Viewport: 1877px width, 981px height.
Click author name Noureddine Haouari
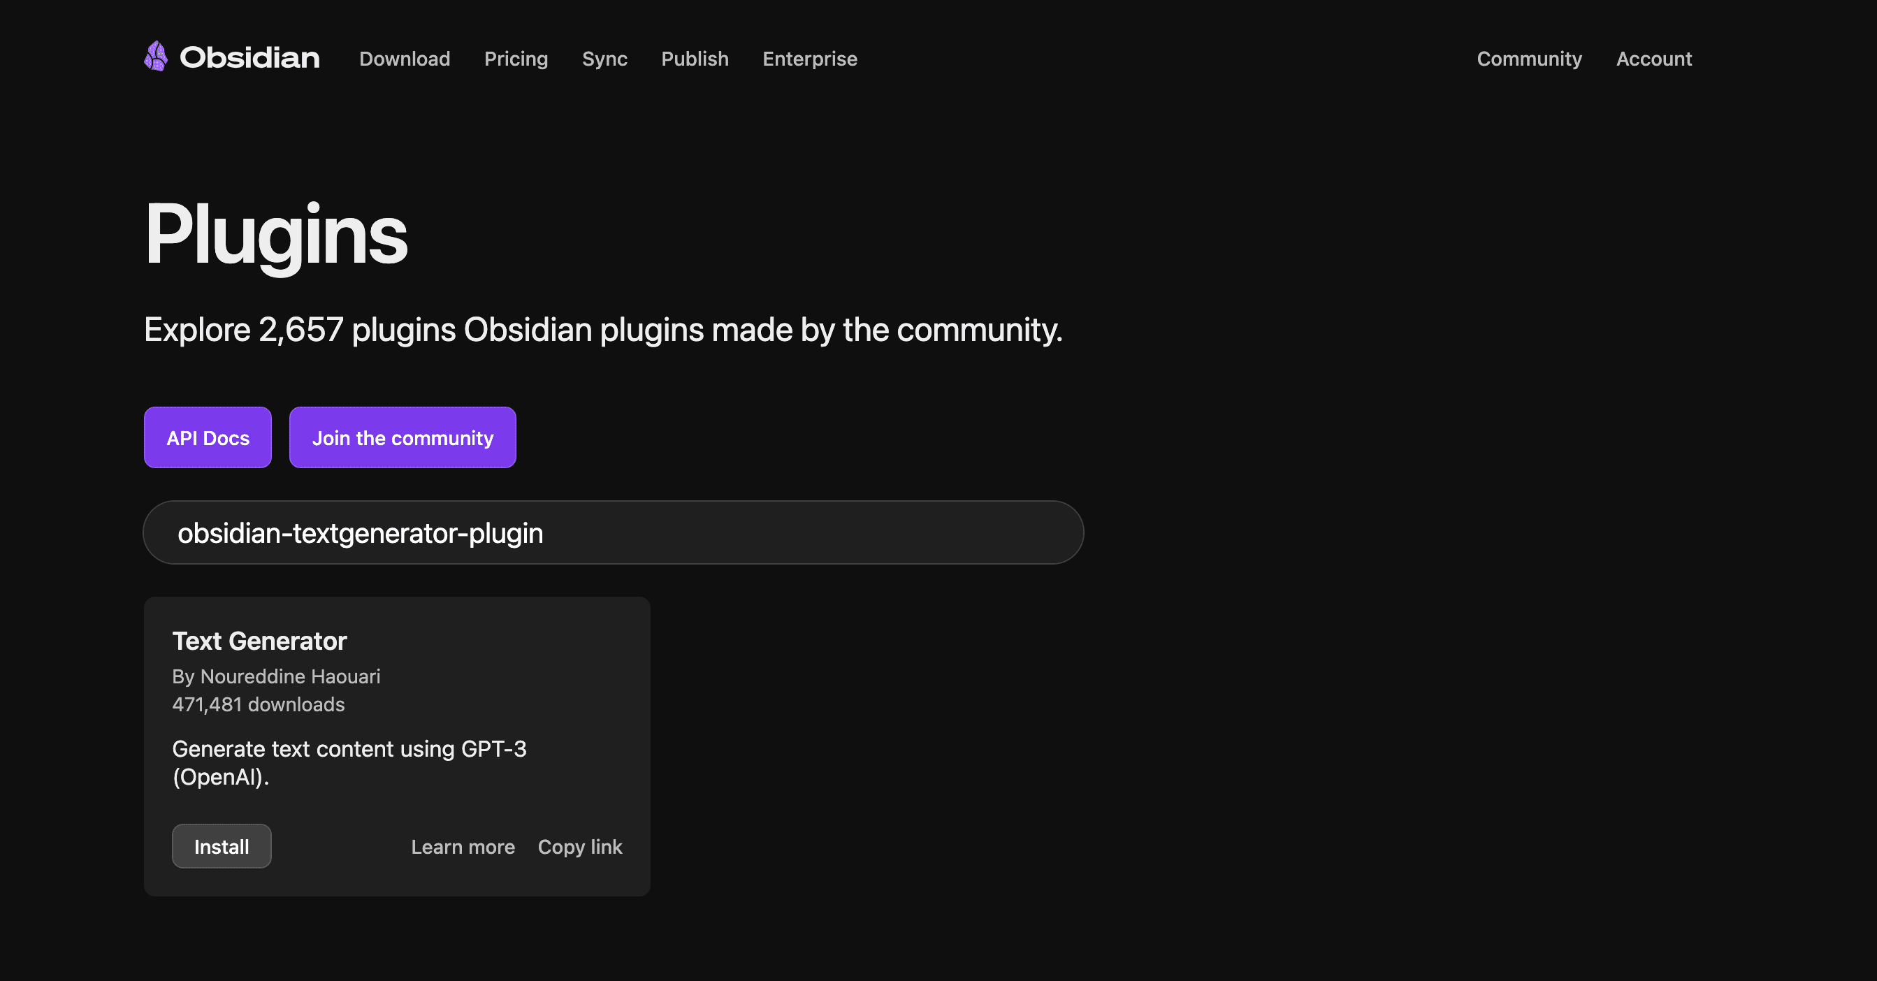click(x=290, y=676)
